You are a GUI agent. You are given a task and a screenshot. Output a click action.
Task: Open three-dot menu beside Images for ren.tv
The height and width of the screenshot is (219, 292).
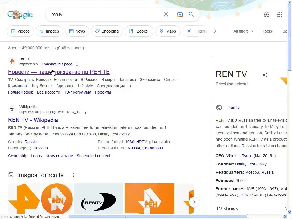click(x=74, y=175)
